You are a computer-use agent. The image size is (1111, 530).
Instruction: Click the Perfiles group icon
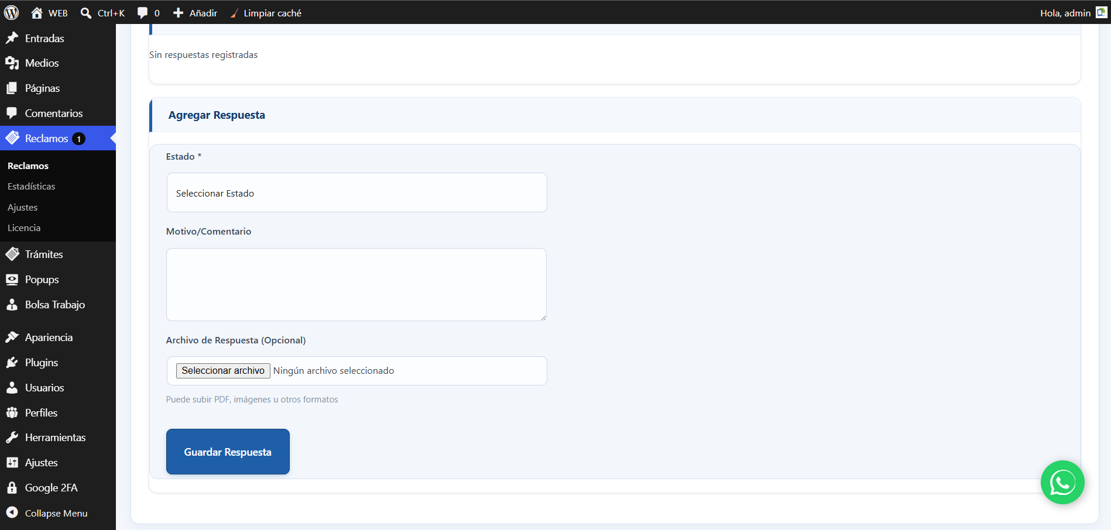pos(12,412)
